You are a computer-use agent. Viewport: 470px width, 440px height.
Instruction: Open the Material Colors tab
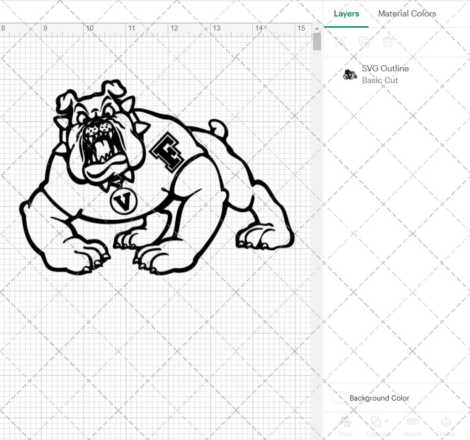(x=407, y=14)
